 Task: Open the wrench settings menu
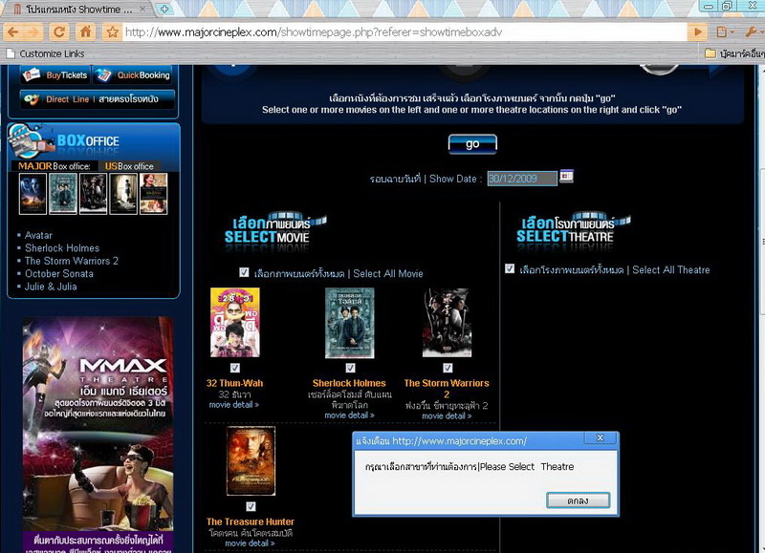click(x=753, y=32)
